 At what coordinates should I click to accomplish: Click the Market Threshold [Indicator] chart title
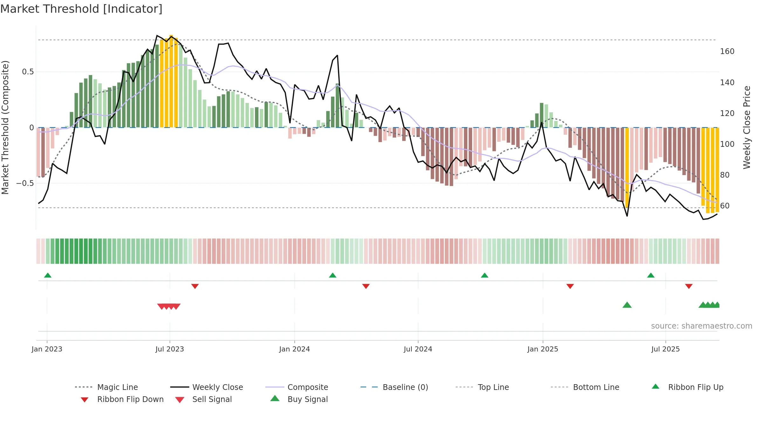tap(81, 9)
